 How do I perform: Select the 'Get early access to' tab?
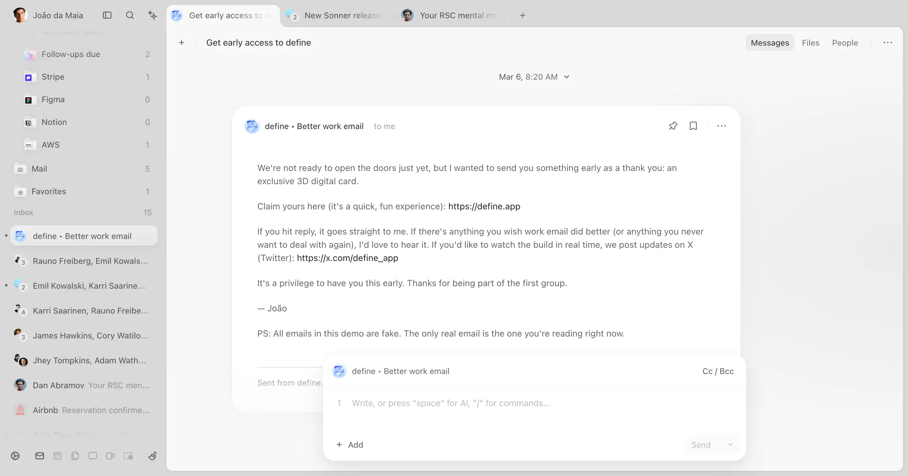coord(223,15)
